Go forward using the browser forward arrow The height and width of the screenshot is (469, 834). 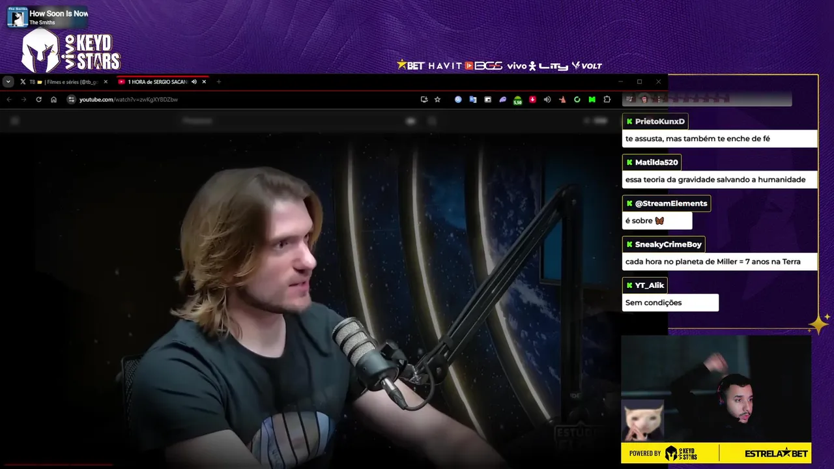pyautogui.click(x=24, y=100)
